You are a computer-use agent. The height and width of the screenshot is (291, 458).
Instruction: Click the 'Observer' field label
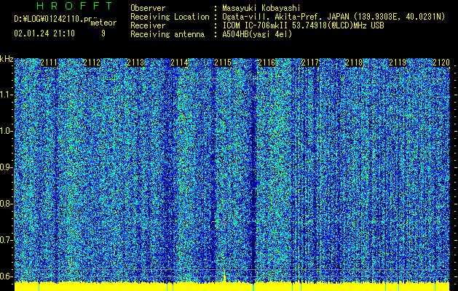point(148,8)
